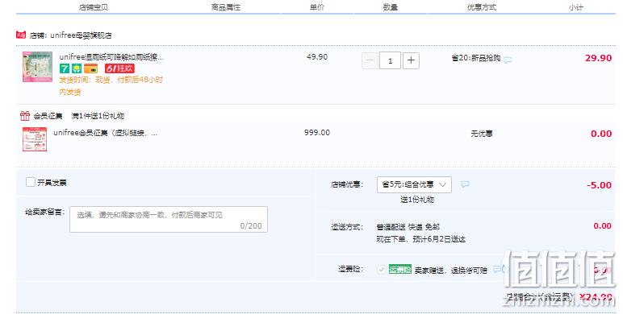
Task: Open the unifree wet toilet paper product thumbnail
Action: pos(37,67)
